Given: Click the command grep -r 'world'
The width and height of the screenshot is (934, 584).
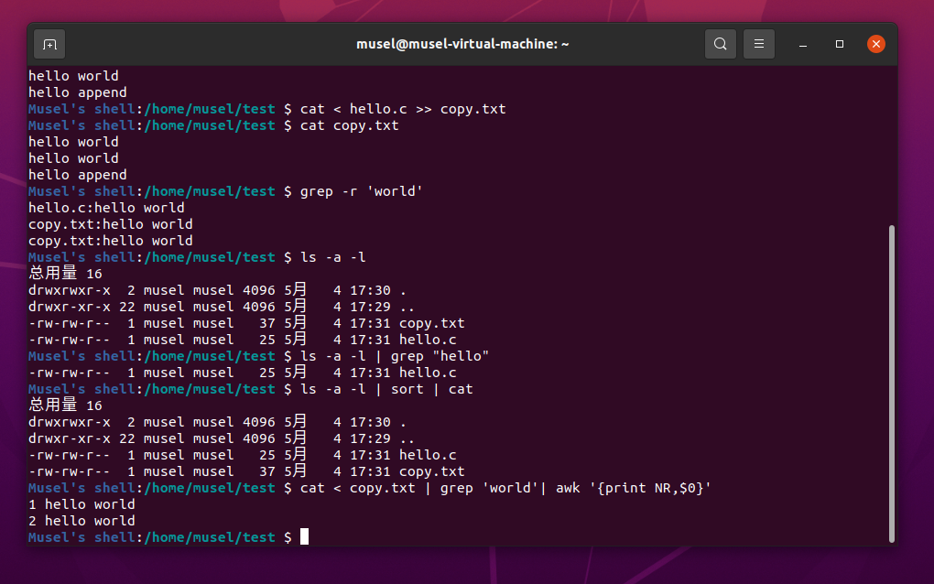Looking at the screenshot, I should point(362,191).
